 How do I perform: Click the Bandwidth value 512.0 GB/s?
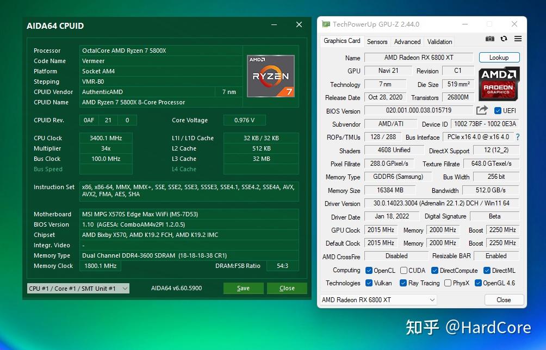pos(491,190)
